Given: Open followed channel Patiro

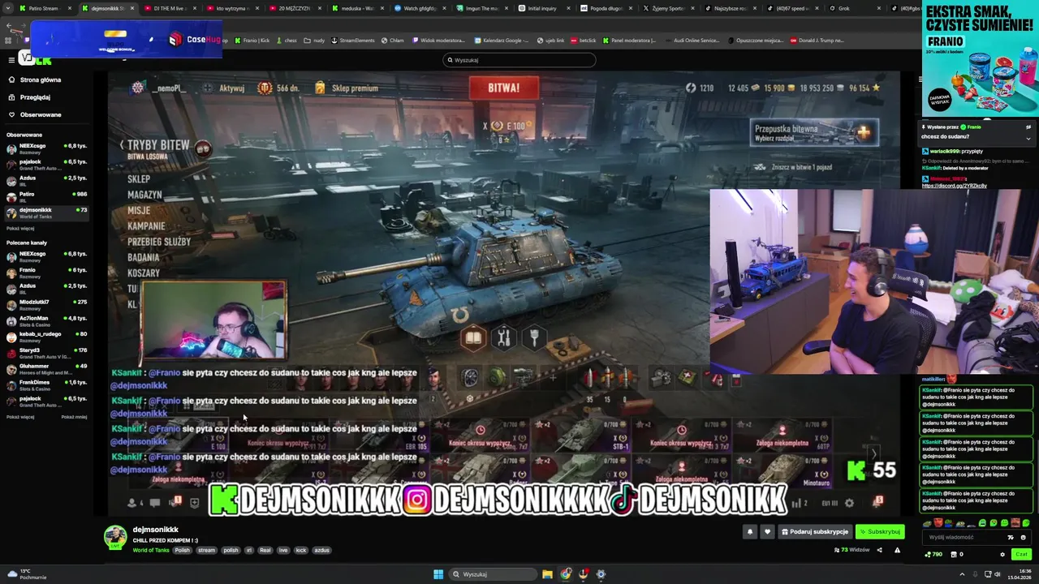Looking at the screenshot, I should 47,197.
